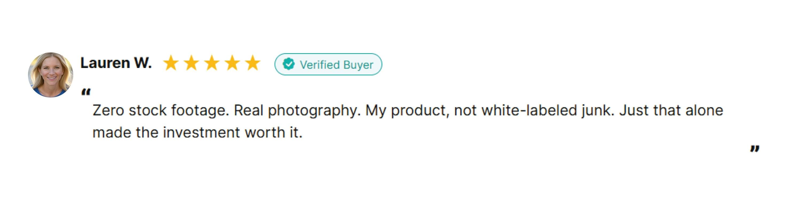801x201 pixels.
Task: Click Lauren W.'s profile photo
Action: point(50,75)
